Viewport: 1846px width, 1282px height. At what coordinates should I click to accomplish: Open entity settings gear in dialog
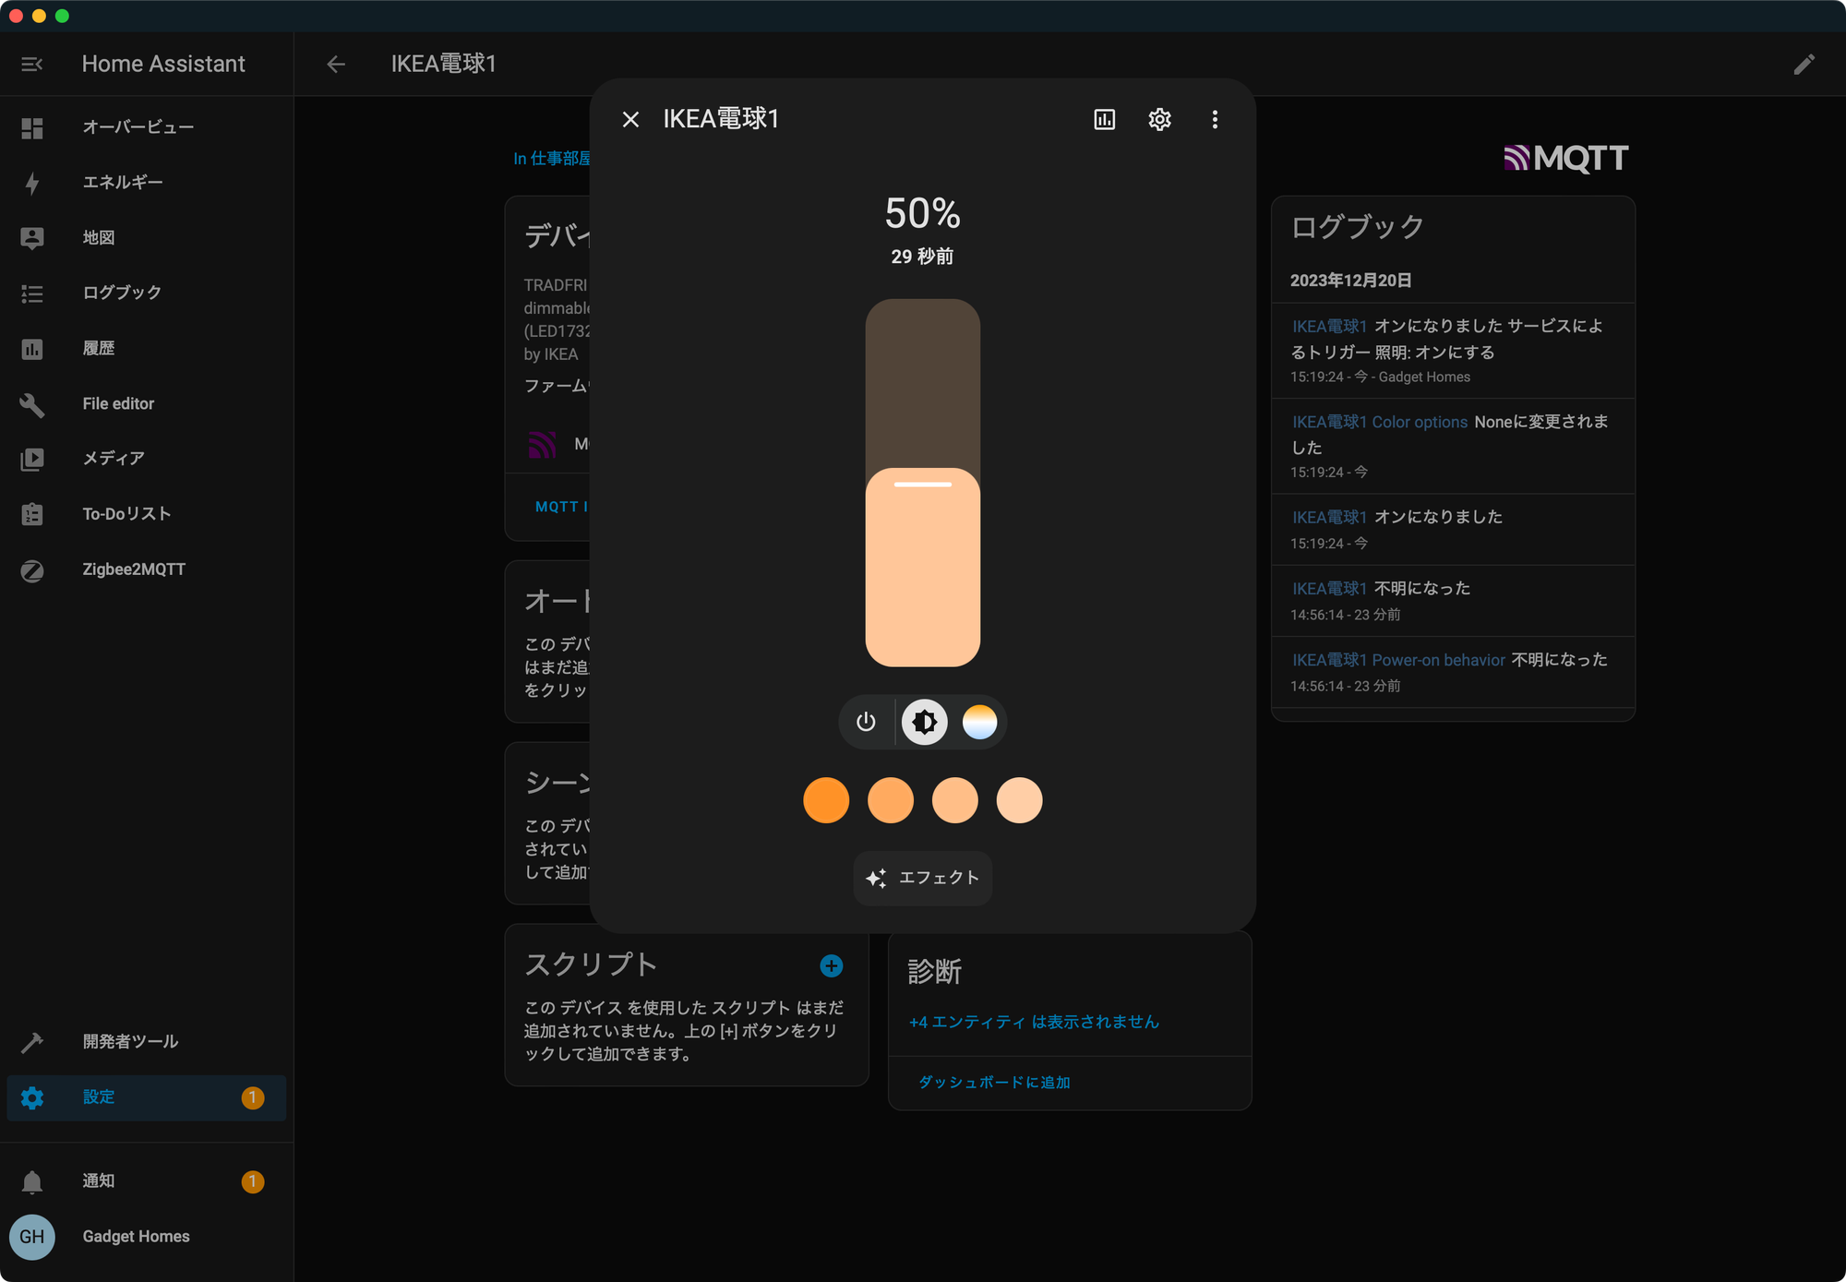(1160, 119)
